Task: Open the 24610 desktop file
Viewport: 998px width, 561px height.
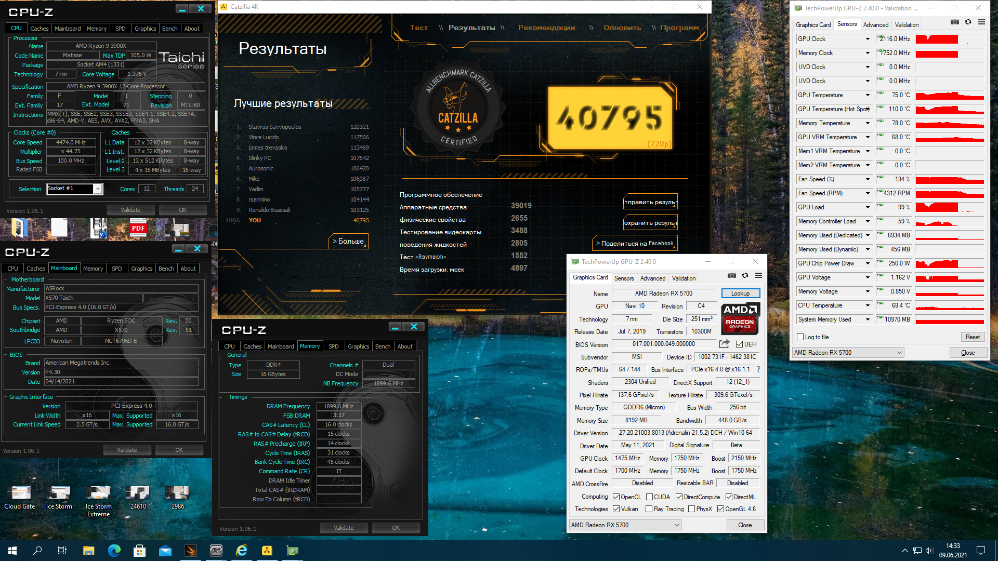Action: 138,498
